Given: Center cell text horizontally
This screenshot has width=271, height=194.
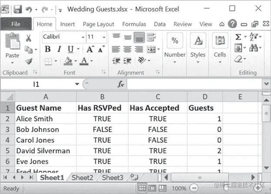Looking at the screenshot, I should (x=127, y=49).
